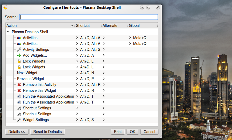Viewport: 232px width, 140px height.
Task: Expand the Shortcut chevron for Remove this Activity
Action: click(77, 85)
